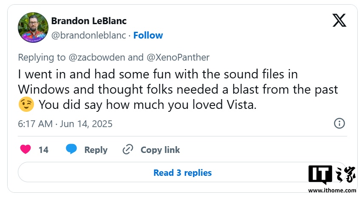
Task: Click the tweet's first line about sound files
Action: 158,74
